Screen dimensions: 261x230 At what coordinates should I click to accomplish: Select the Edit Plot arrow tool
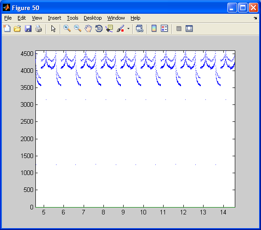pos(53,28)
